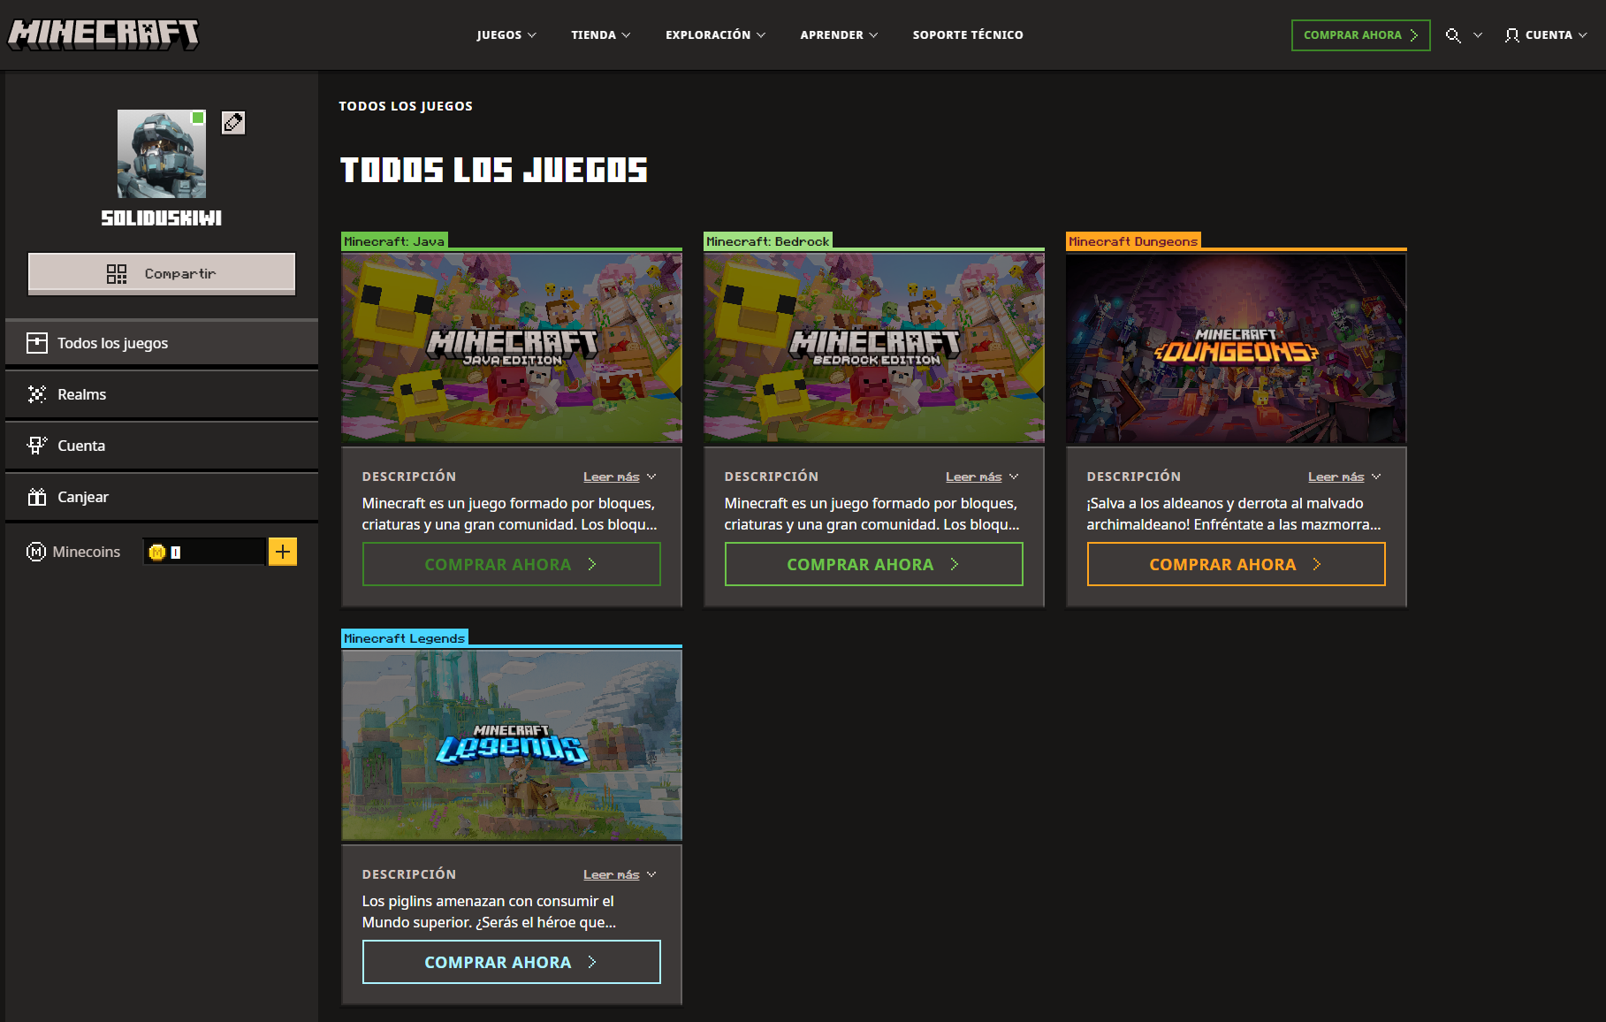1606x1022 pixels.
Task: Expand Leer más on the Legends card
Action: click(x=620, y=874)
